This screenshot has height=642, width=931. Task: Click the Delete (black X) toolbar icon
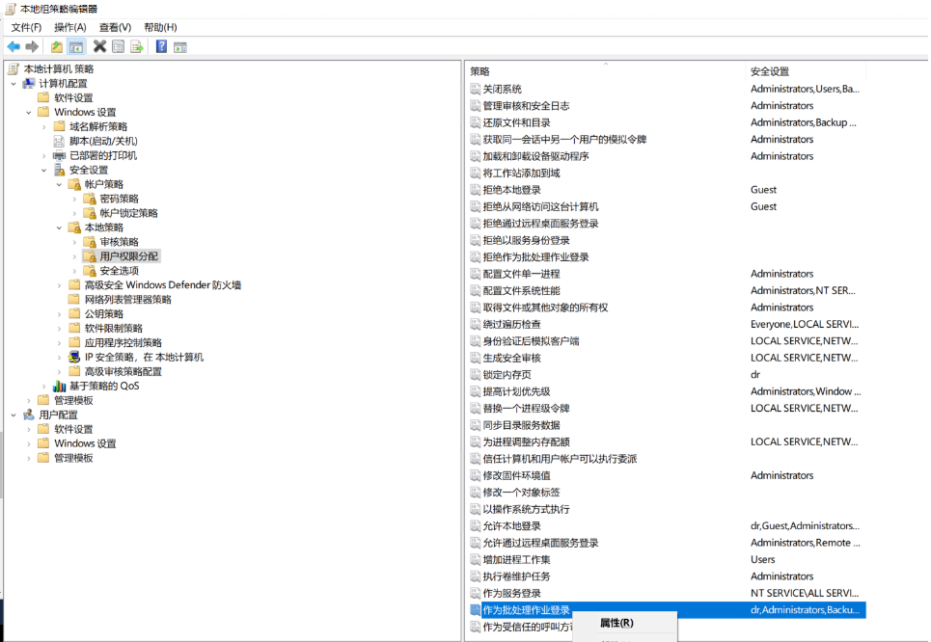tap(99, 46)
